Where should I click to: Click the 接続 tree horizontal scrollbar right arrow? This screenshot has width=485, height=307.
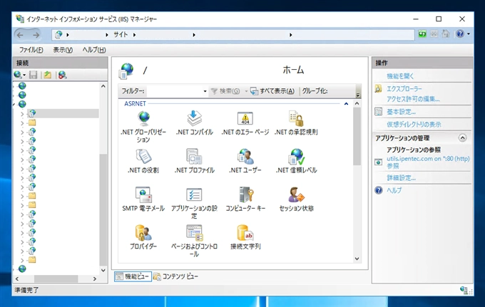(x=95, y=279)
